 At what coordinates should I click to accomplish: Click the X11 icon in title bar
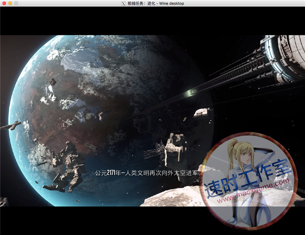tap(123, 4)
